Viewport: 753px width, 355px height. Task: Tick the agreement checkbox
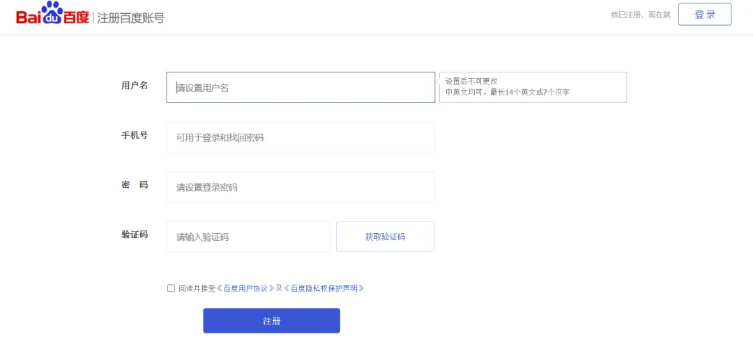(x=172, y=288)
